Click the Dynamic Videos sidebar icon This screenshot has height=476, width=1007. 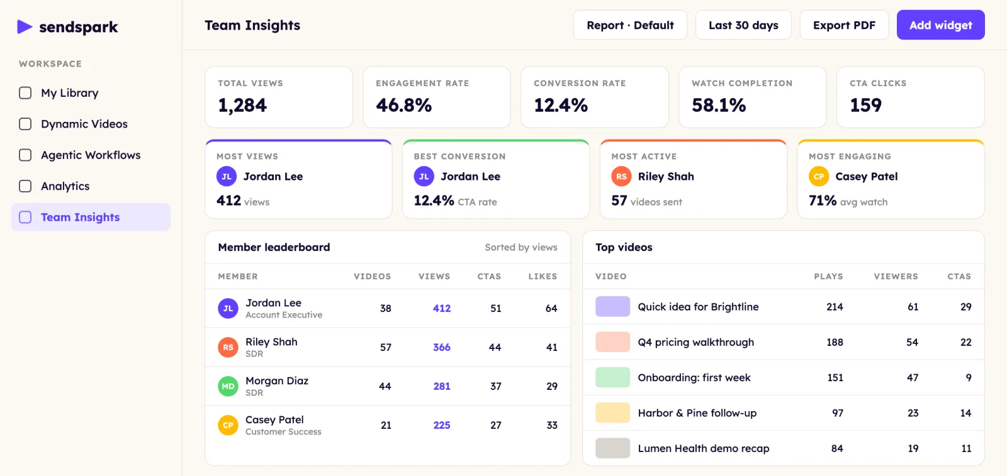coord(25,124)
